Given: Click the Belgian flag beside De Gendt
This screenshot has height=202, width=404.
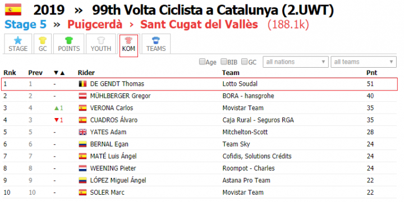Looking at the screenshot, I should 82,84.
